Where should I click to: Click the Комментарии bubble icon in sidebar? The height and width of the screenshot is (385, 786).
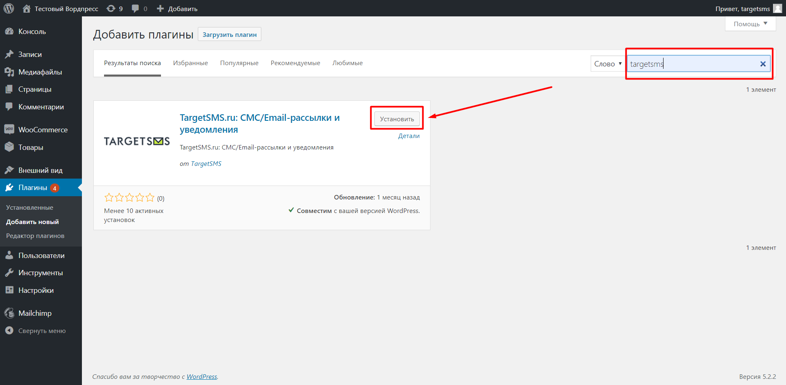9,107
